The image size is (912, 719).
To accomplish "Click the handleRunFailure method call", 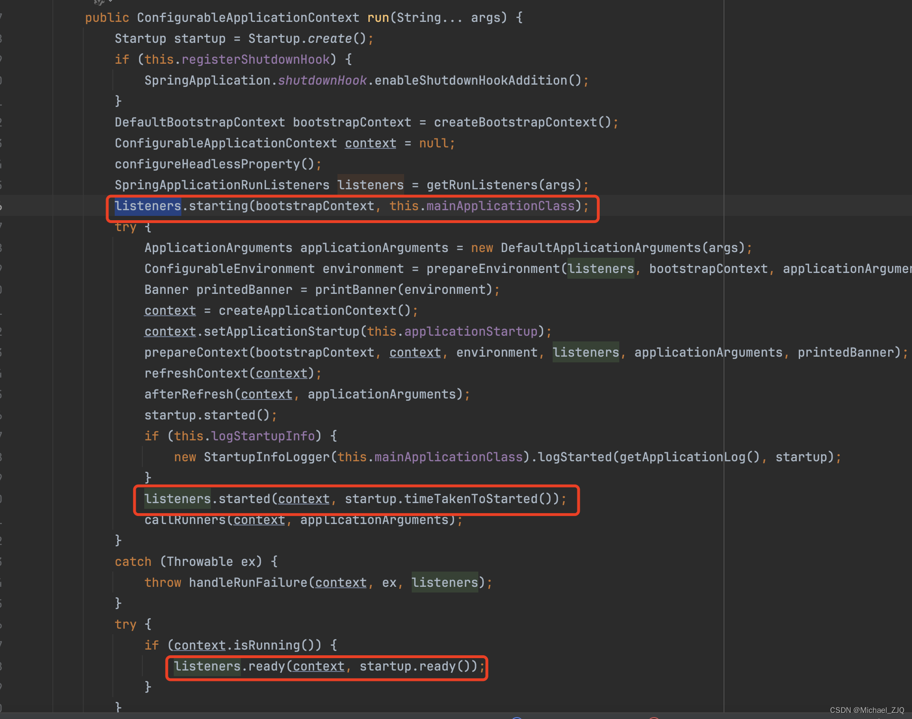I will pos(248,583).
